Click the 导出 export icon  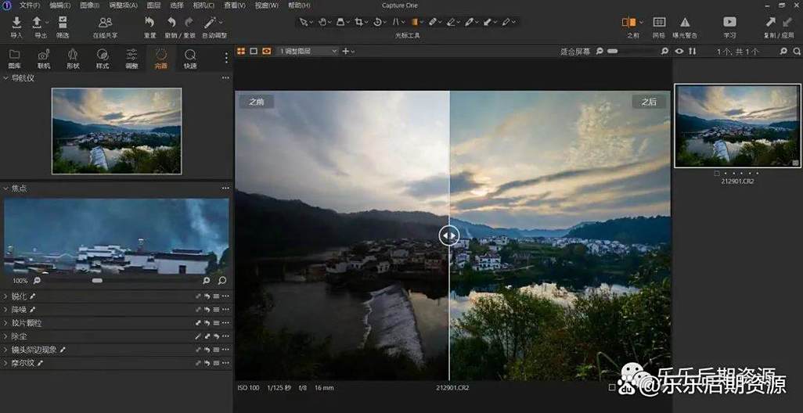tap(37, 23)
